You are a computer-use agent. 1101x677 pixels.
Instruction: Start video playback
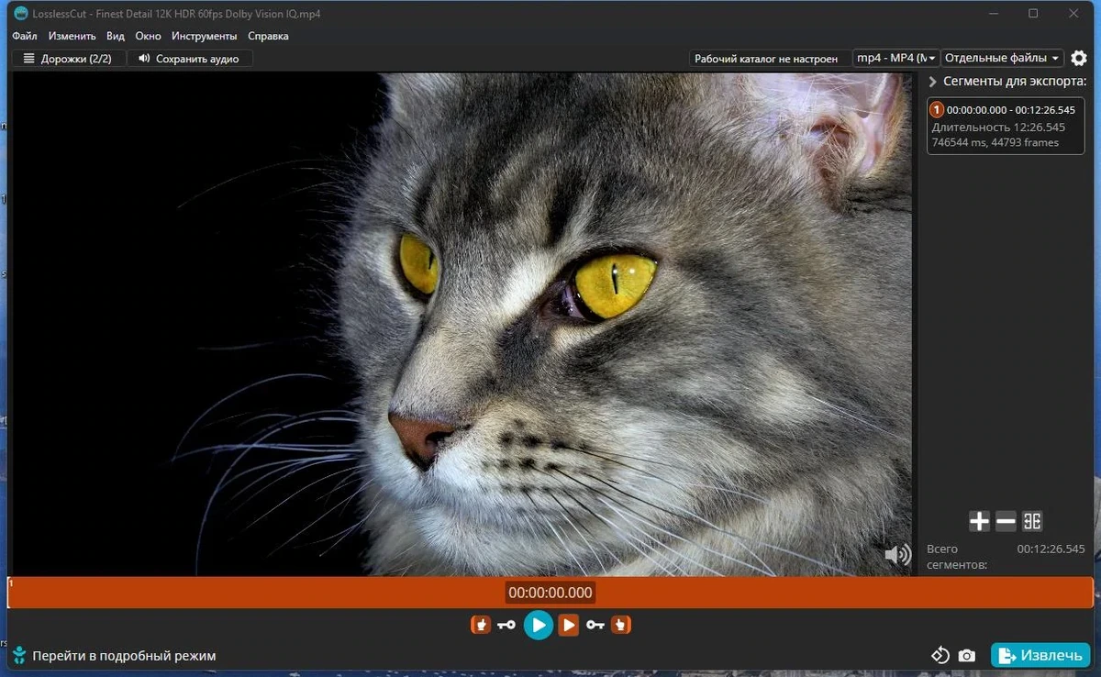(539, 625)
